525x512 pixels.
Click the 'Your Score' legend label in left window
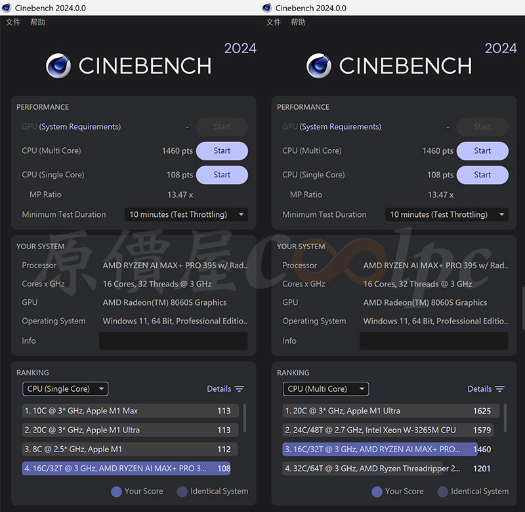[144, 491]
